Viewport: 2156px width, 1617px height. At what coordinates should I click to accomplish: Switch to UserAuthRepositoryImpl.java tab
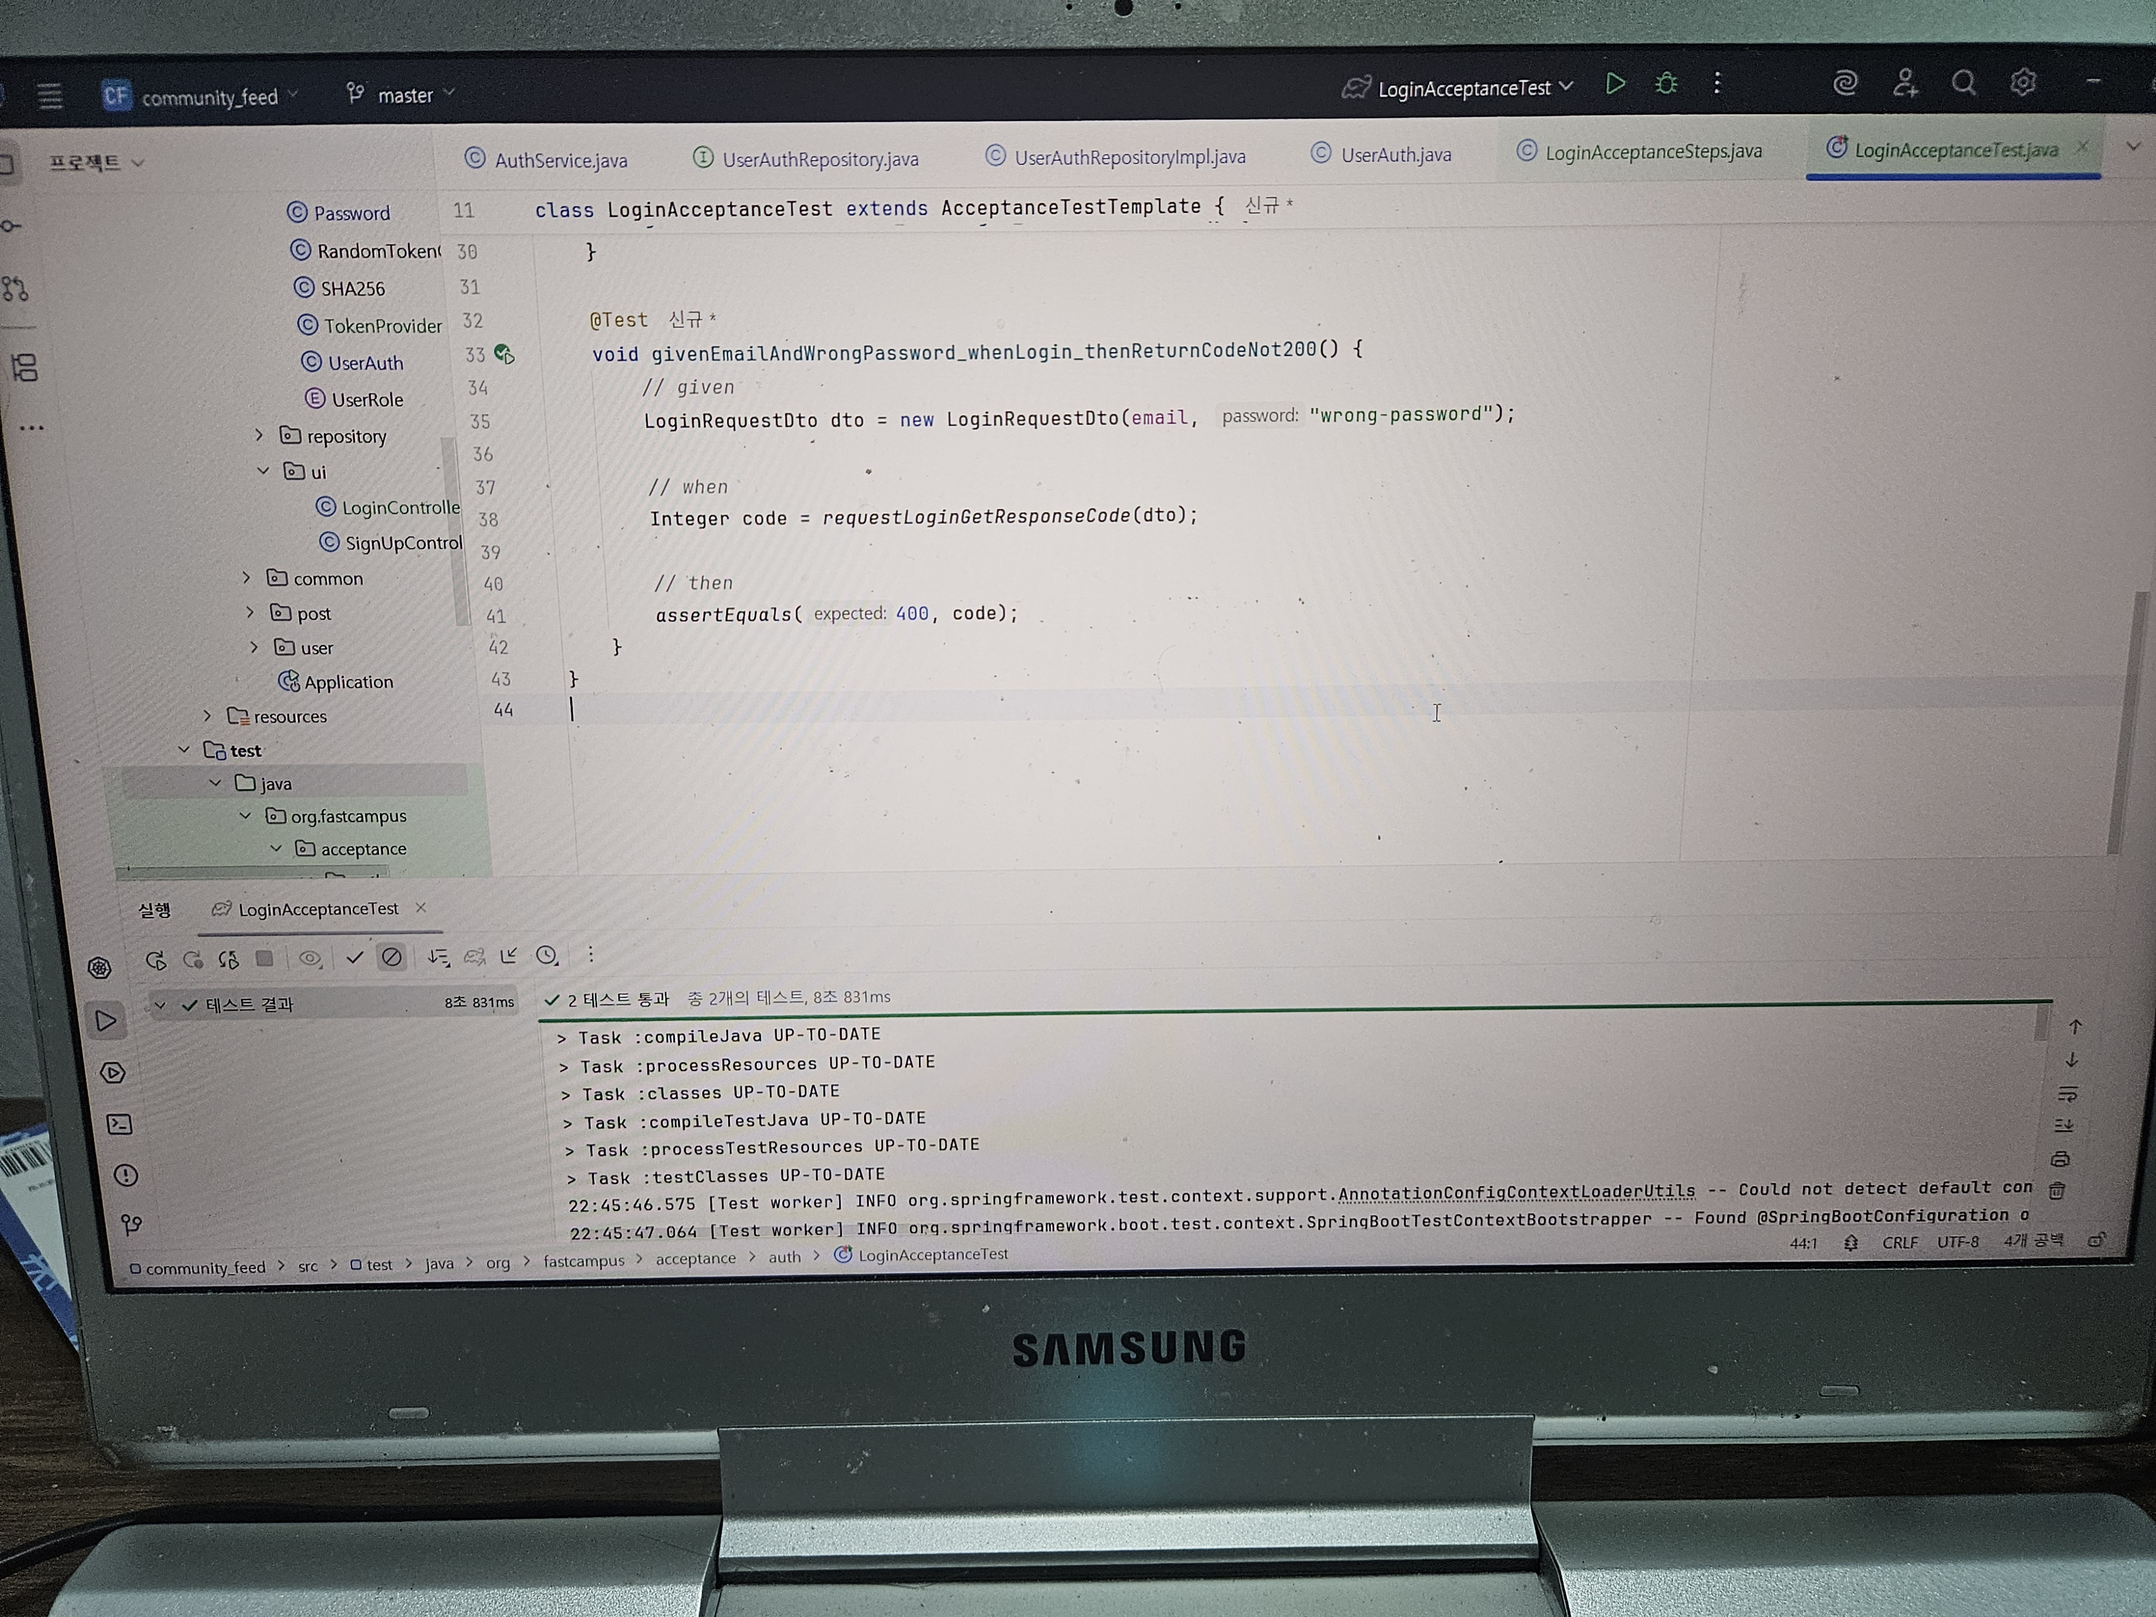[1116, 157]
